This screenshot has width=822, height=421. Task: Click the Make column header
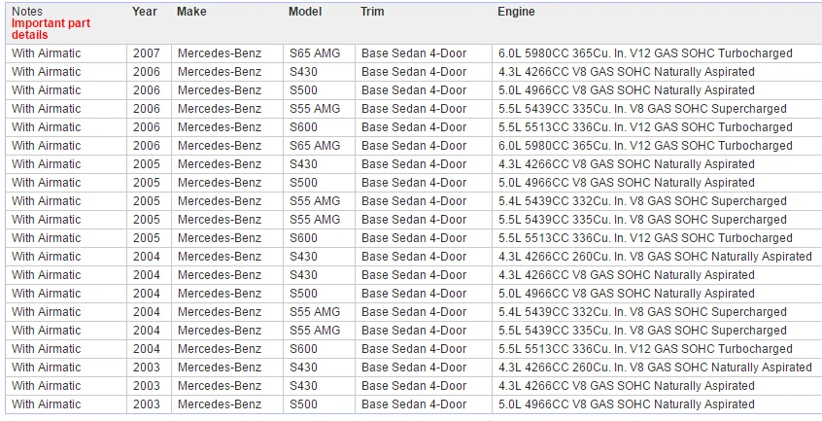pos(191,12)
